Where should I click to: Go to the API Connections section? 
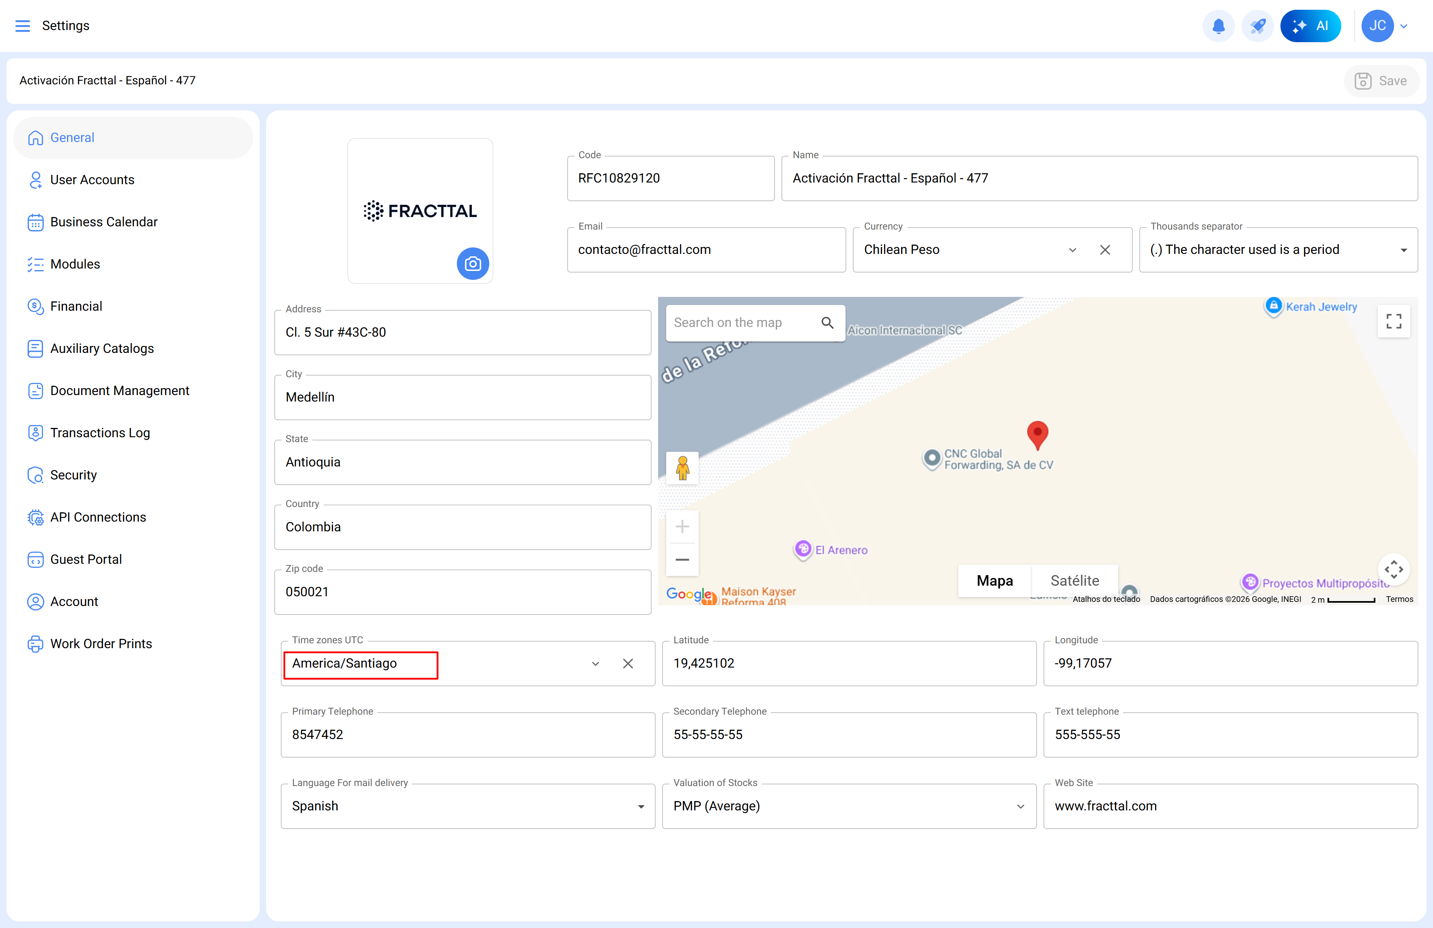tap(97, 517)
